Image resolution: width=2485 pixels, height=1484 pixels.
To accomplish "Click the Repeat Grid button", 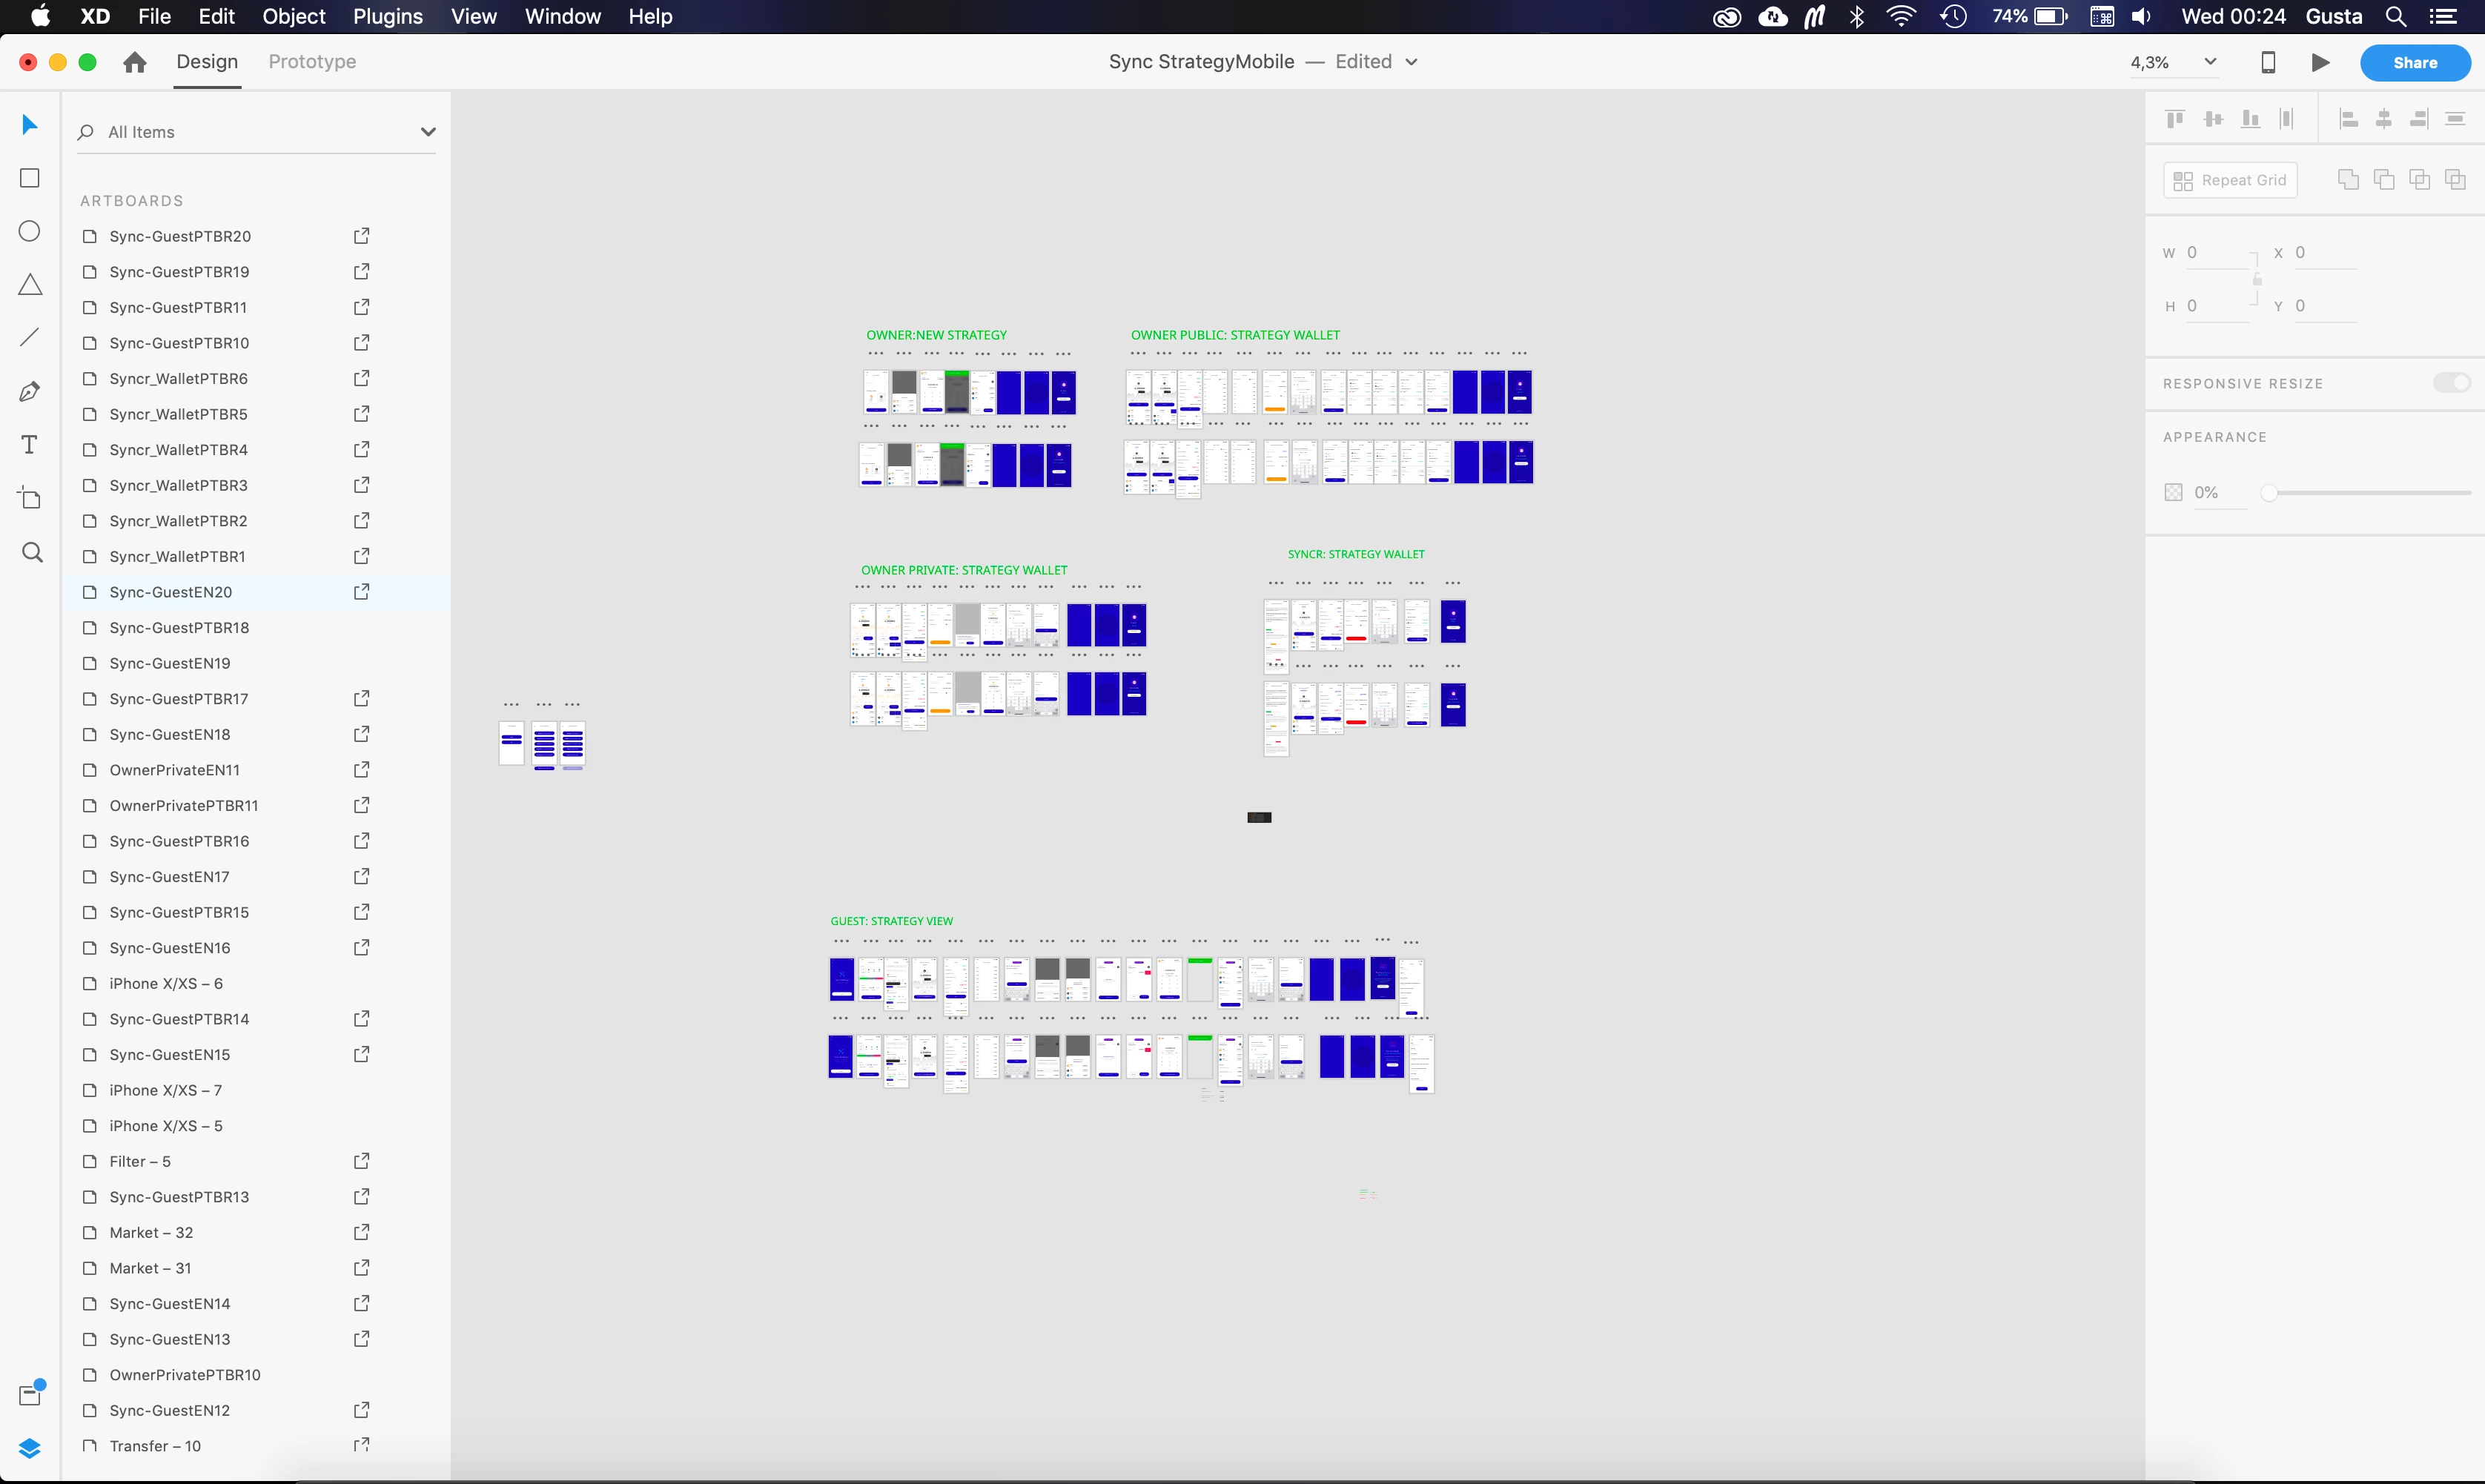I will coord(2230,180).
